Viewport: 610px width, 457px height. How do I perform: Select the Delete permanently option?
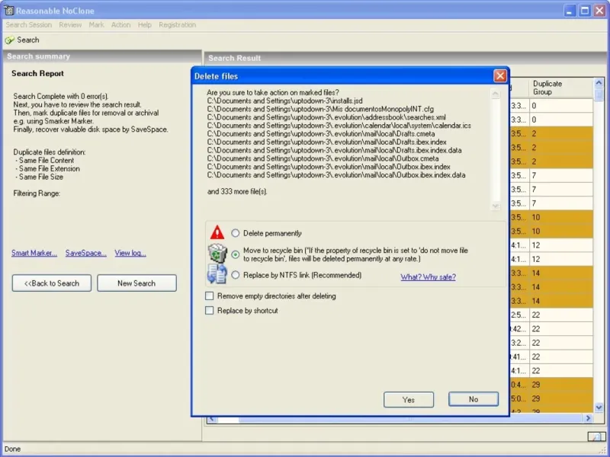click(236, 233)
